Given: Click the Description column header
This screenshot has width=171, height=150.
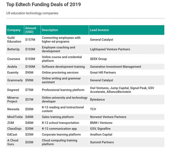Looking at the screenshot, I should coord(65,30).
